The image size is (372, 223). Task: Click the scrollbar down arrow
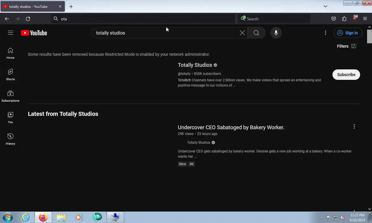(369, 209)
